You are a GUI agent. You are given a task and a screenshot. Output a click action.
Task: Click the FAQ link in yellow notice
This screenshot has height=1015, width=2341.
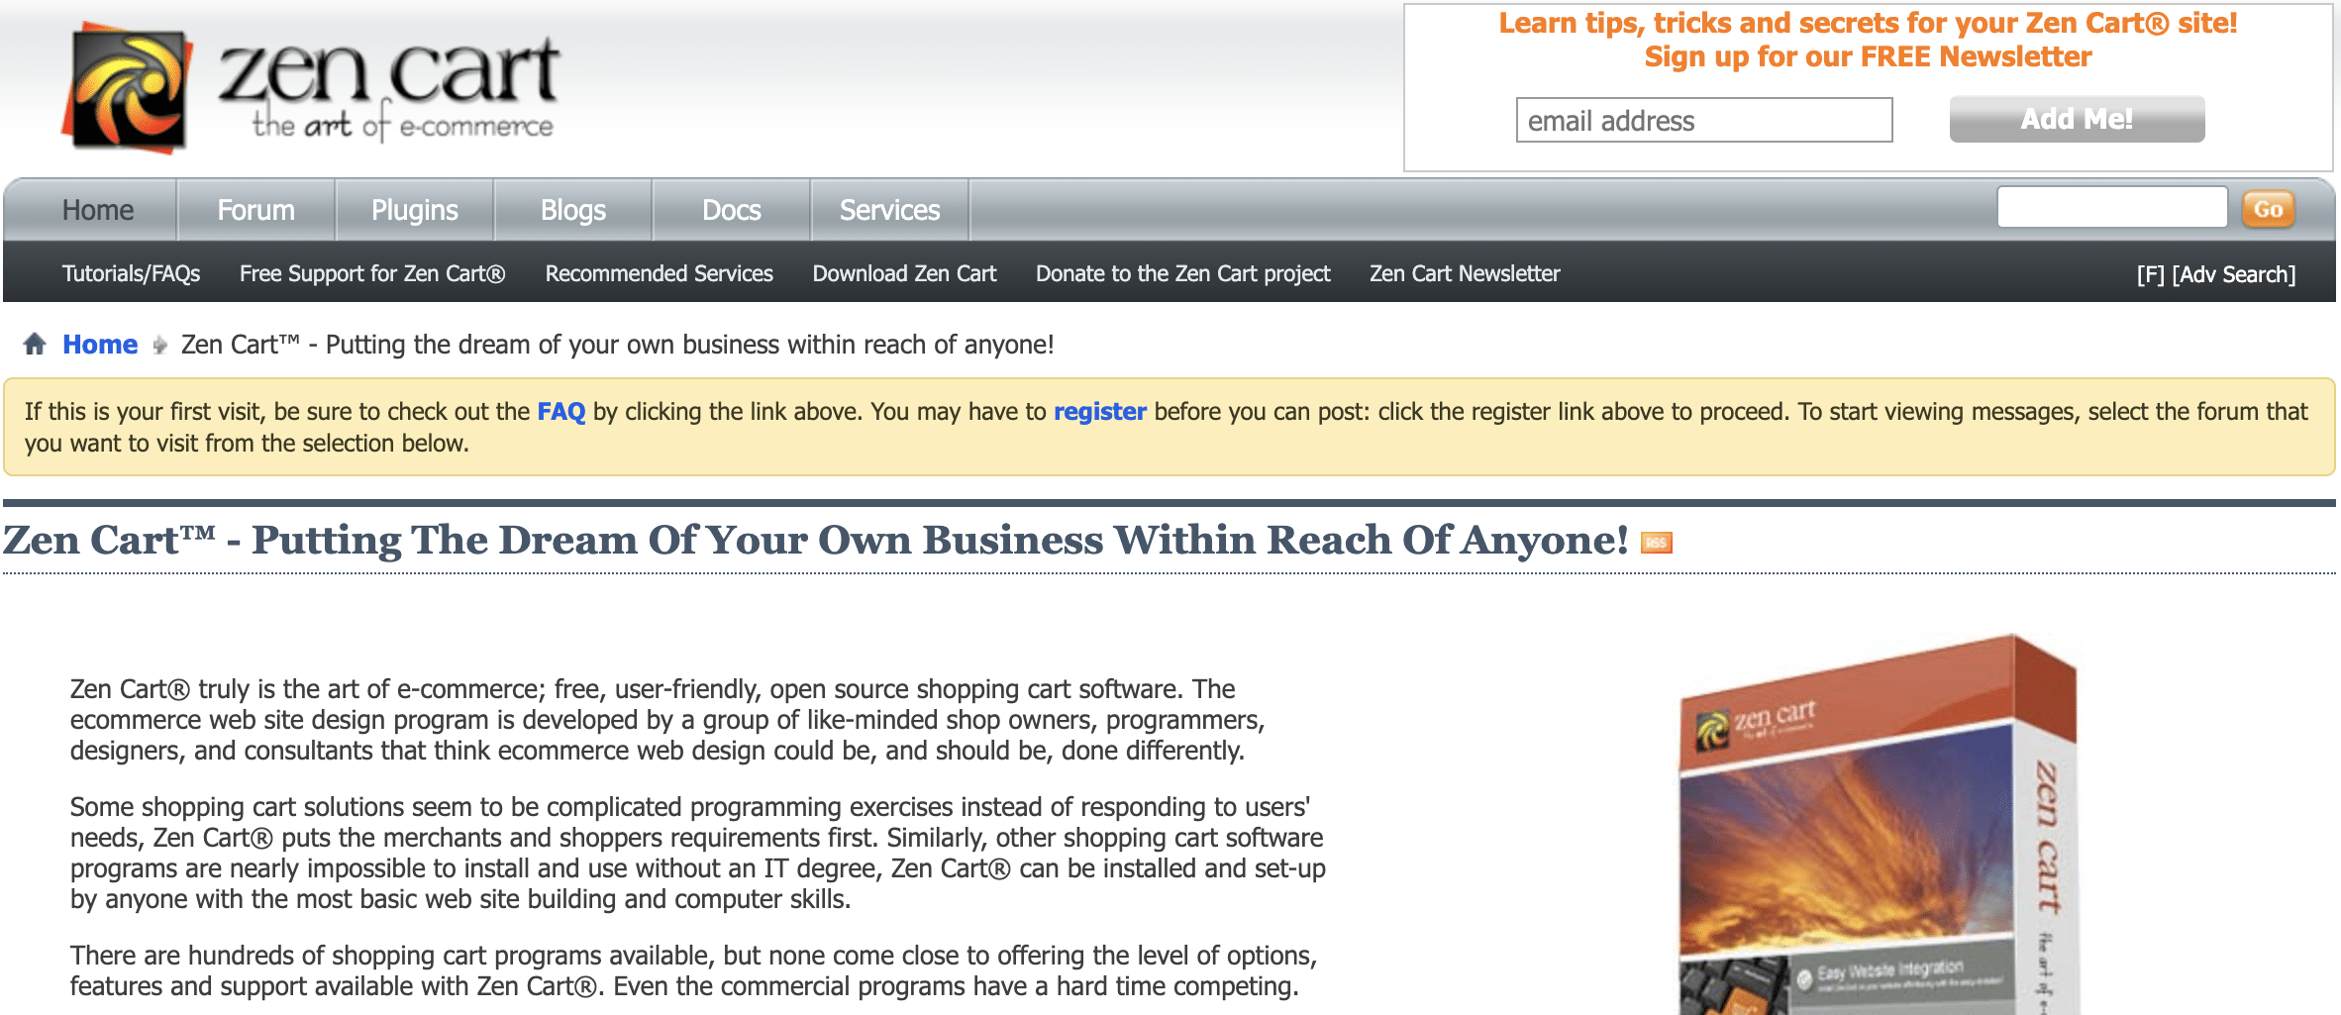click(560, 411)
